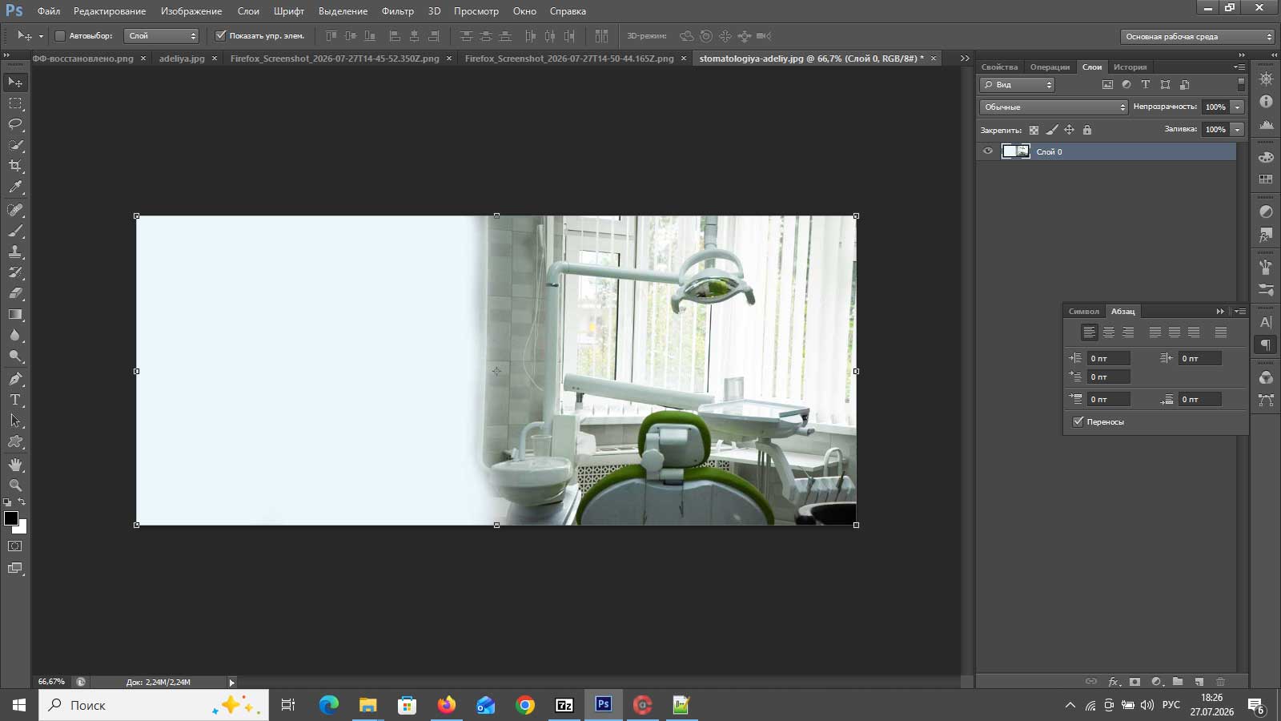Viewport: 1281px width, 721px height.
Task: Choose the Hand tool
Action: click(15, 465)
